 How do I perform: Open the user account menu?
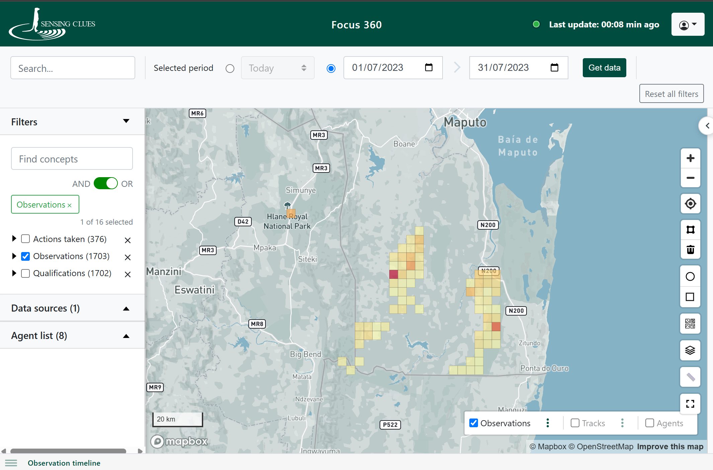[x=688, y=24]
